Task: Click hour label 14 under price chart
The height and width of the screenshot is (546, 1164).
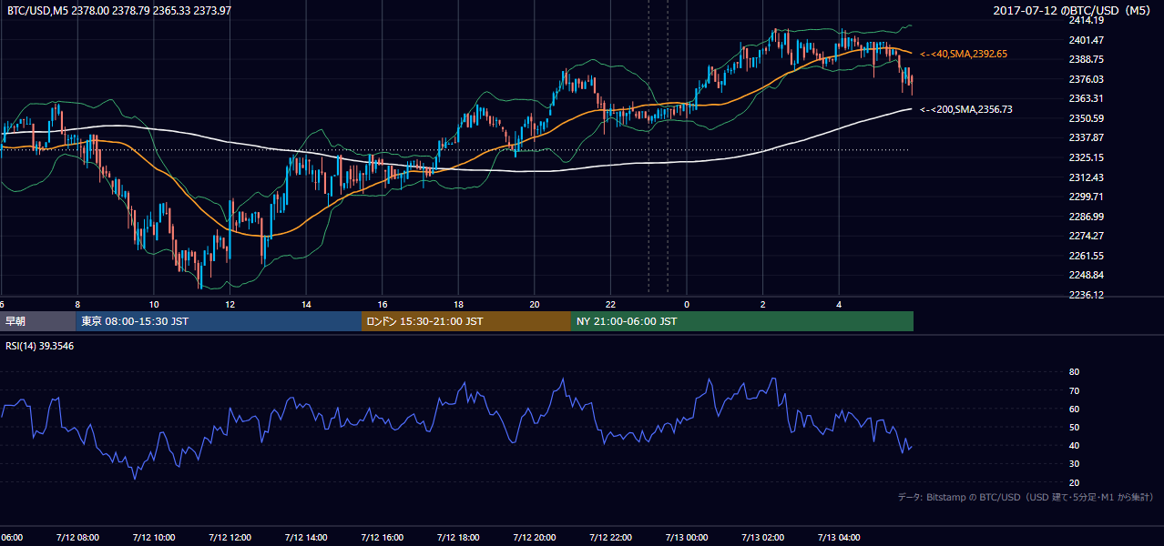Action: [306, 304]
